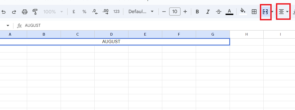
Task: Toggle strikethrough formatting
Action: coord(219,12)
